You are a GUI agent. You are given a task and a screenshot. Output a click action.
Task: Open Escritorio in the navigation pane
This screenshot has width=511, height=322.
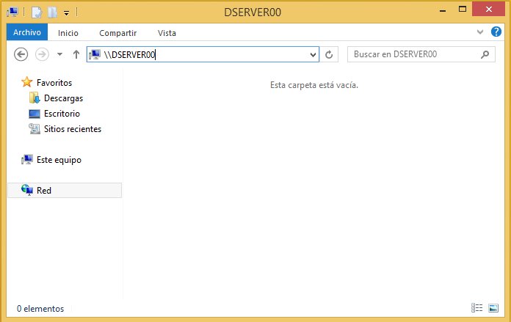coord(62,114)
